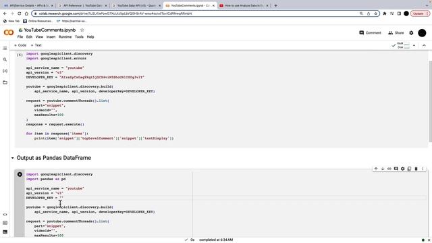This screenshot has height=243, width=432.
Task: Open the Files folder panel
Action: point(5,82)
